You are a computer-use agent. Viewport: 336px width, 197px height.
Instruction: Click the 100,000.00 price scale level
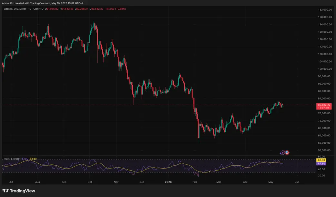[x=325, y=69]
